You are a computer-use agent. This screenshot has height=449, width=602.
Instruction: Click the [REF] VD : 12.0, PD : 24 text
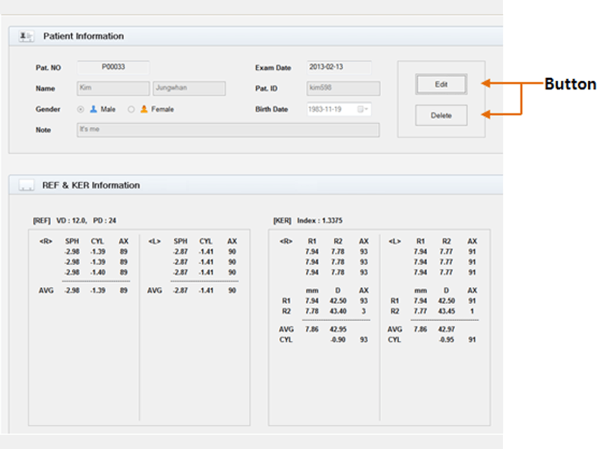coord(74,220)
